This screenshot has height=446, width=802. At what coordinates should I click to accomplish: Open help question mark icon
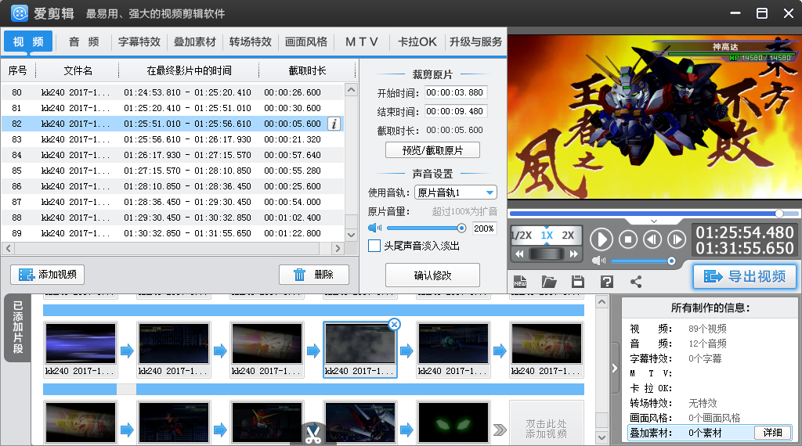[x=607, y=282]
